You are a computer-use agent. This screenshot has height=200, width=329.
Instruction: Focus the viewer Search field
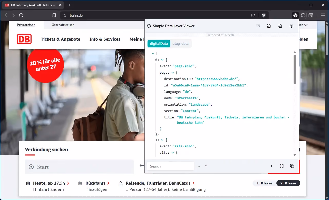click(170, 166)
